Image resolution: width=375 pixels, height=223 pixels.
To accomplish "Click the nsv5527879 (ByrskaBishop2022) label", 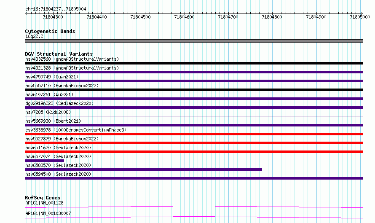I will [x=62, y=139].
